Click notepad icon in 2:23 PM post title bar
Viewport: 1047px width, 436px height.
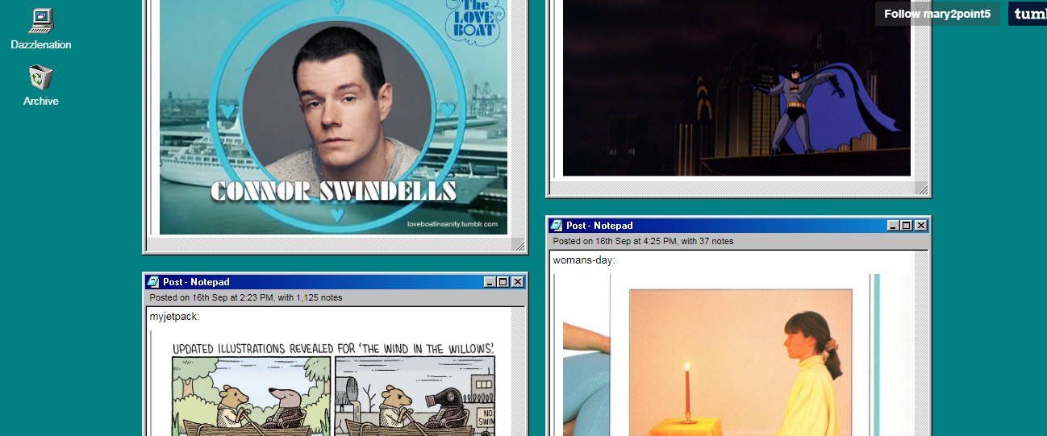[153, 282]
